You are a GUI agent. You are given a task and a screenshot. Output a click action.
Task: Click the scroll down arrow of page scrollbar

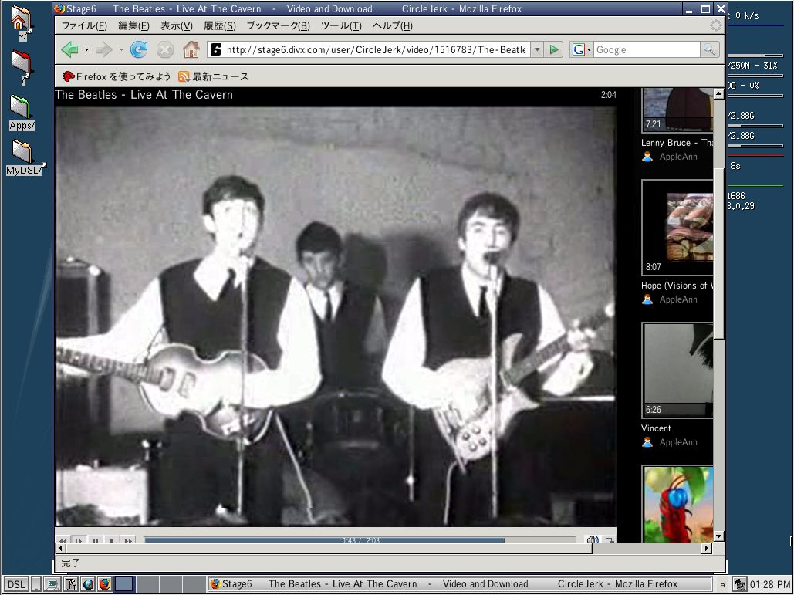click(x=718, y=536)
